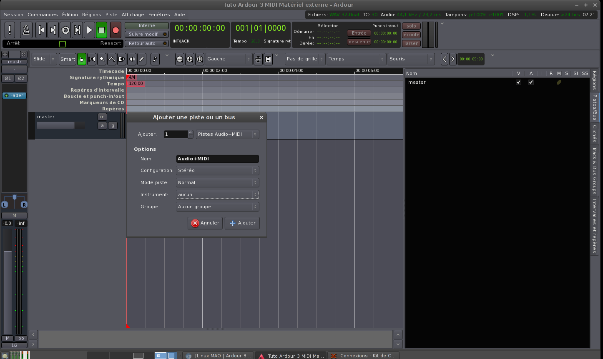Open the Édition menu

(x=70, y=15)
